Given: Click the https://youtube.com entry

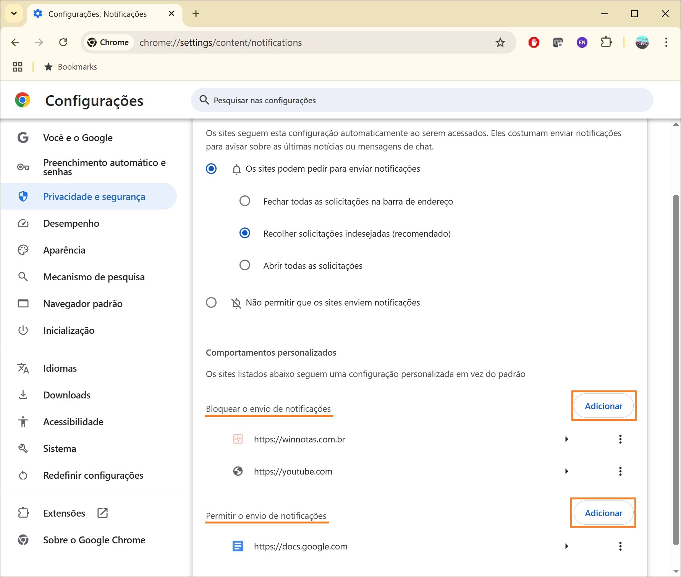Looking at the screenshot, I should tap(293, 471).
